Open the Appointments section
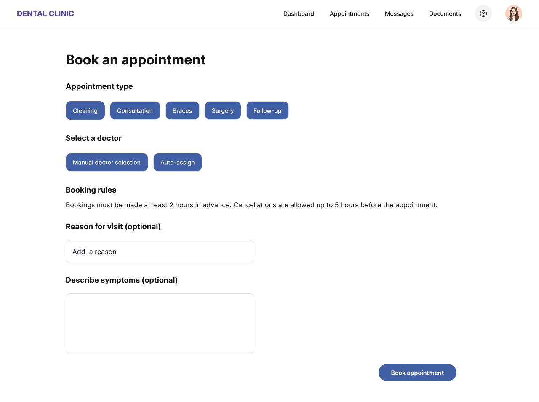 pos(350,13)
